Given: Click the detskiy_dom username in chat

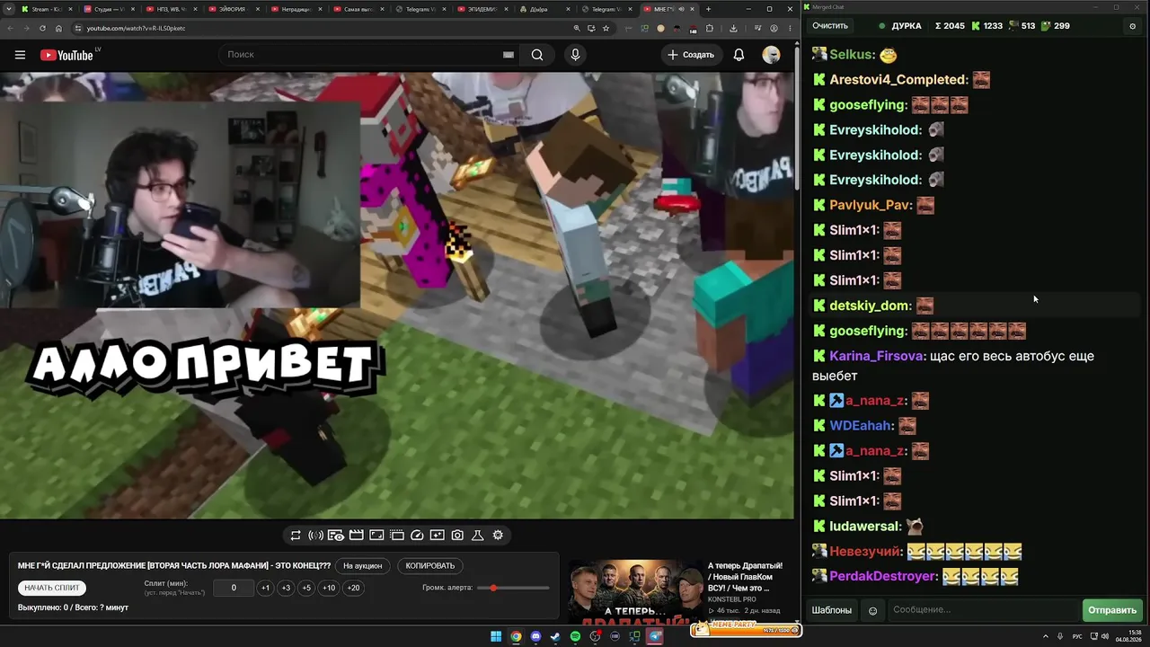Looking at the screenshot, I should pos(869,306).
